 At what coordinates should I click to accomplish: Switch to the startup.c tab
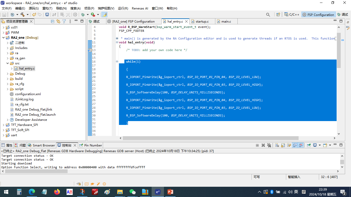[x=202, y=22]
